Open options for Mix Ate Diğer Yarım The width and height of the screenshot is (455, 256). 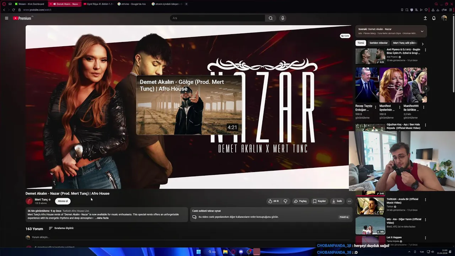point(425,220)
